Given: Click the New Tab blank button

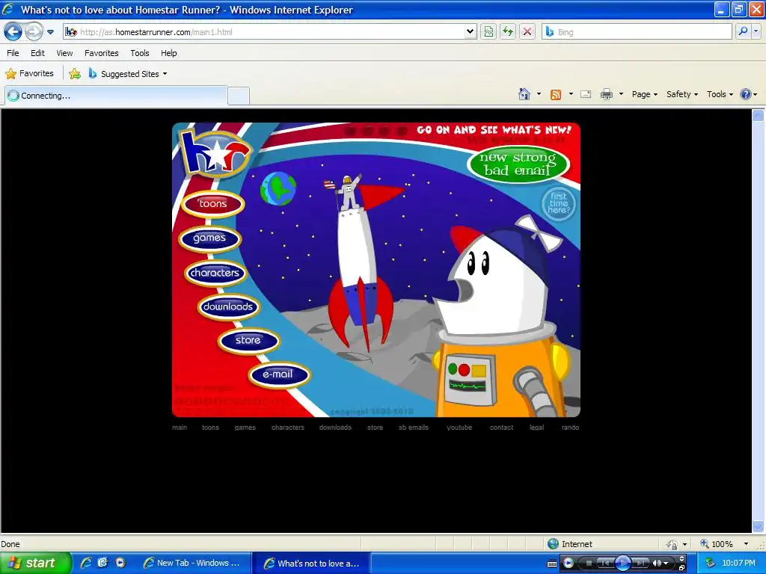Looking at the screenshot, I should pyautogui.click(x=239, y=96).
